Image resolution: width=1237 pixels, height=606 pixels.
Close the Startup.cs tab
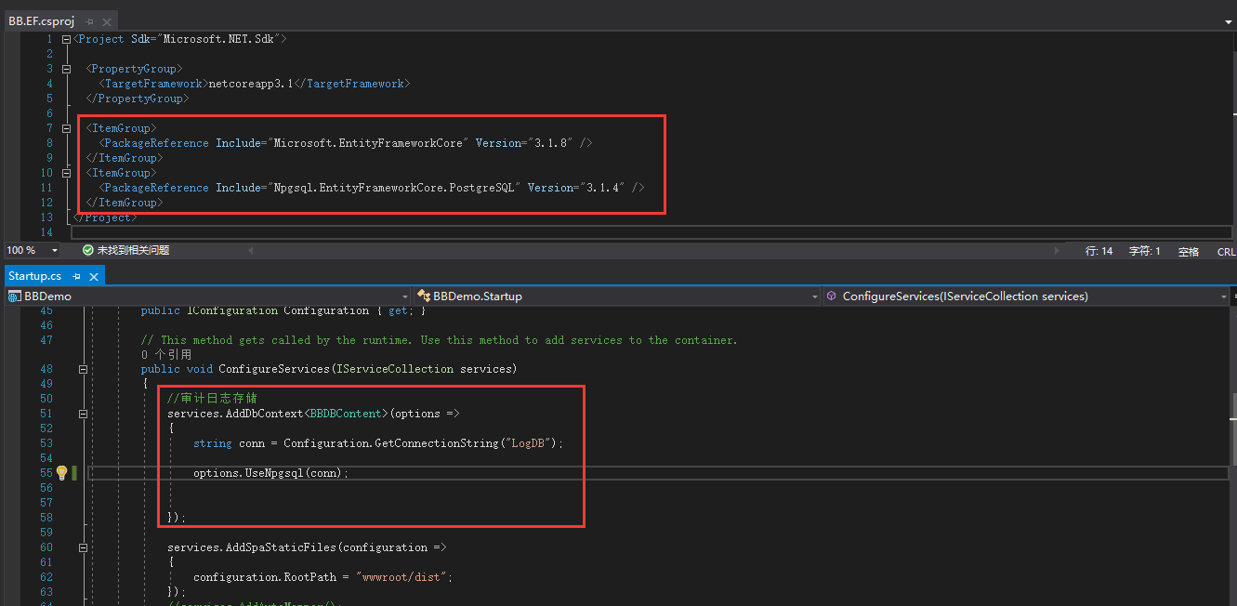click(93, 276)
